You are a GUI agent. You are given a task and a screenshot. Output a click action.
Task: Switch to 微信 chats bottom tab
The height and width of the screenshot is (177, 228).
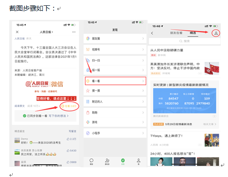pyautogui.click(x=92, y=161)
